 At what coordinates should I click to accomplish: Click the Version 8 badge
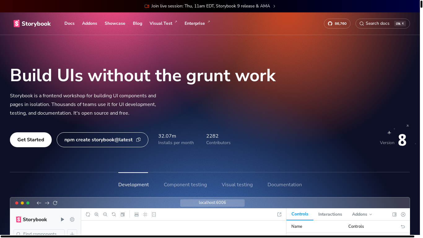coord(394,140)
